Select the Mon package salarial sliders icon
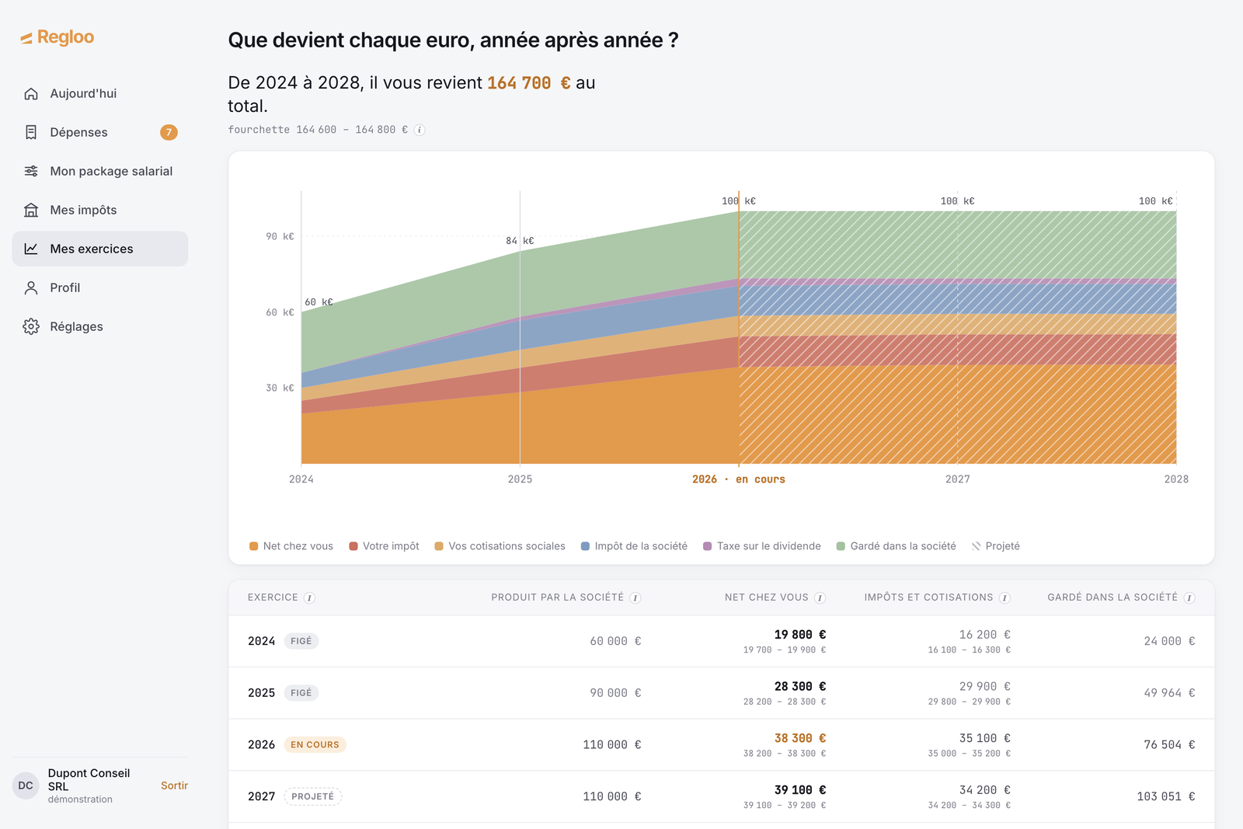 [x=31, y=171]
